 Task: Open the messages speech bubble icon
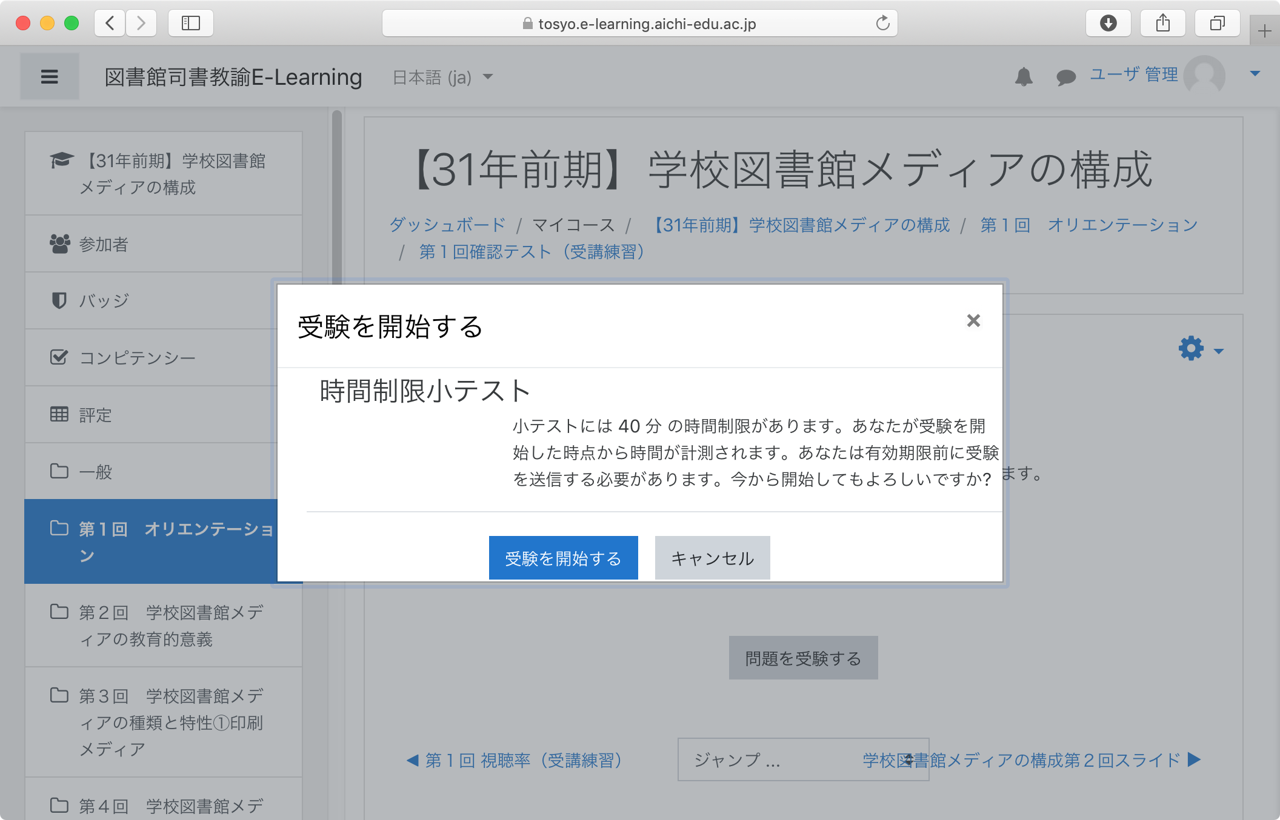coord(1065,78)
